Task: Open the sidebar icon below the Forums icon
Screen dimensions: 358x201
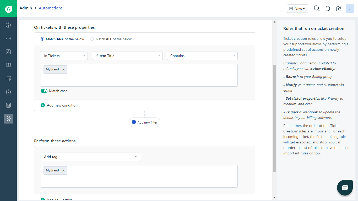Action: click(8, 92)
